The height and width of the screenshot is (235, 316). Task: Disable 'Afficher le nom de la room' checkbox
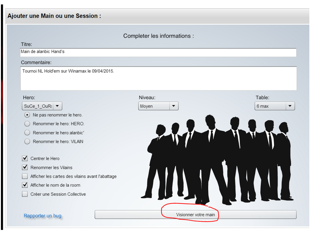click(25, 185)
